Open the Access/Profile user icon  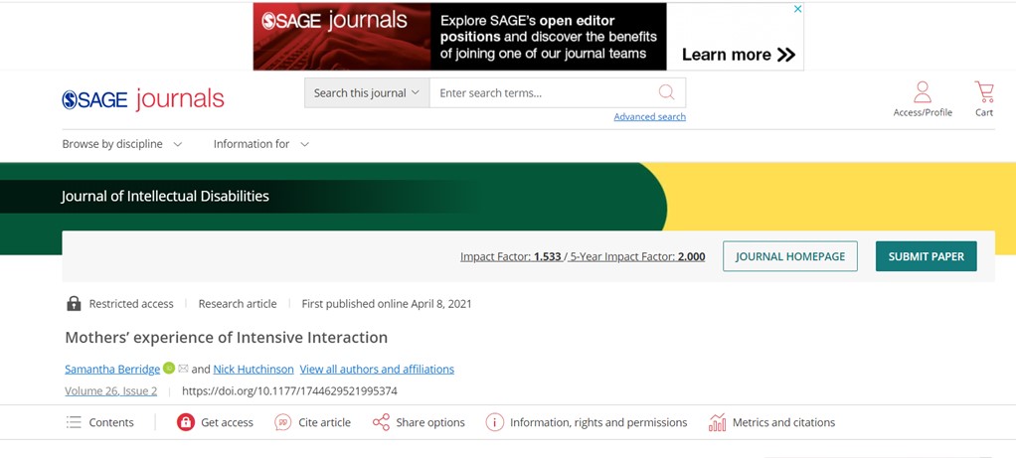[x=923, y=93]
